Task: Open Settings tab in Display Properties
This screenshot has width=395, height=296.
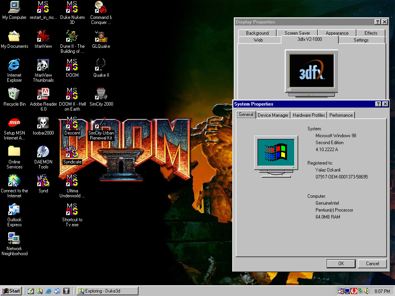Action: [x=361, y=40]
